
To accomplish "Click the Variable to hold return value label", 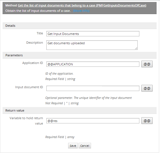I will (26, 121).
